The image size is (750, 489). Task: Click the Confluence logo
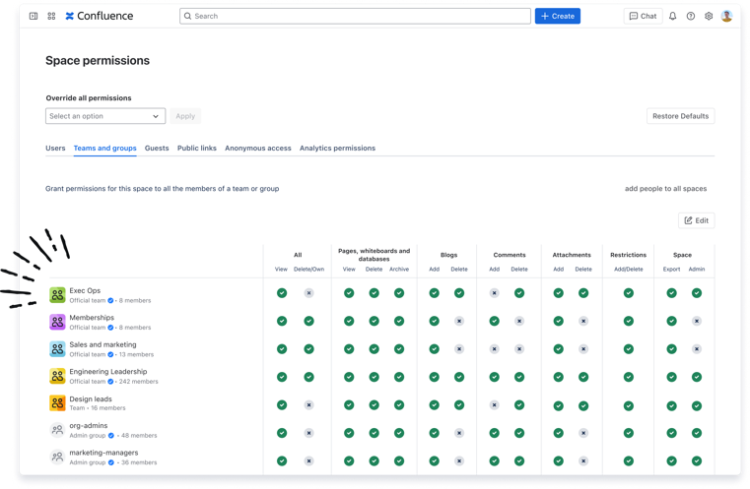point(99,17)
